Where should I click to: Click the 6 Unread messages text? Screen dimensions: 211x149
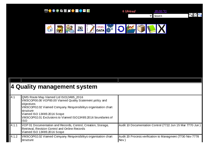[x=129, y=11]
